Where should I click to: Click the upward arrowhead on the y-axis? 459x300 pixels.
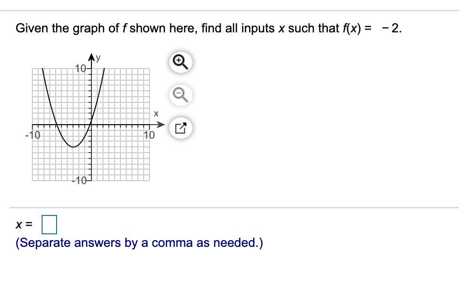[91, 59]
